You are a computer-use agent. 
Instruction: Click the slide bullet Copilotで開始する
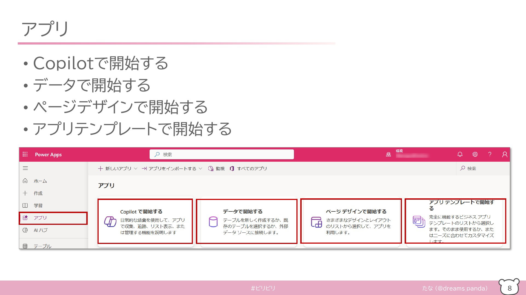coord(101,63)
